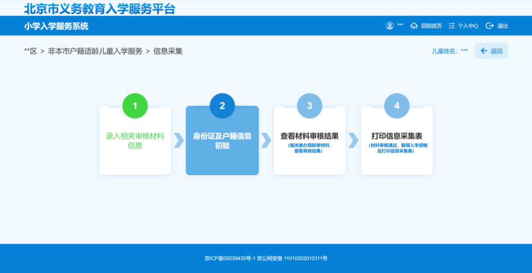
Task: Select 退出 to log out
Action: click(x=502, y=26)
